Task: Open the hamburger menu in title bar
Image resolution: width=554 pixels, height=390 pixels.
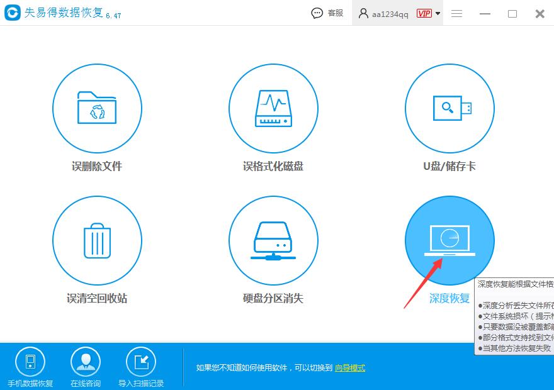Action: click(457, 13)
